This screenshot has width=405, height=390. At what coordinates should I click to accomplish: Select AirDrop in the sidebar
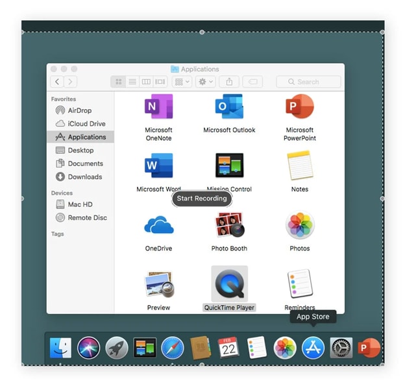click(80, 110)
